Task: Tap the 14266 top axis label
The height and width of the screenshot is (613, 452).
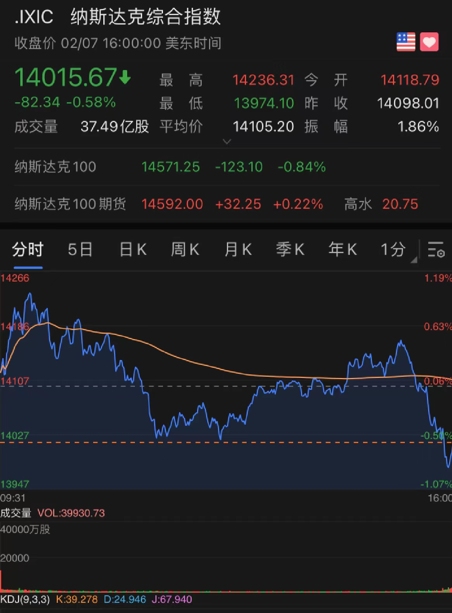Action: [x=15, y=278]
